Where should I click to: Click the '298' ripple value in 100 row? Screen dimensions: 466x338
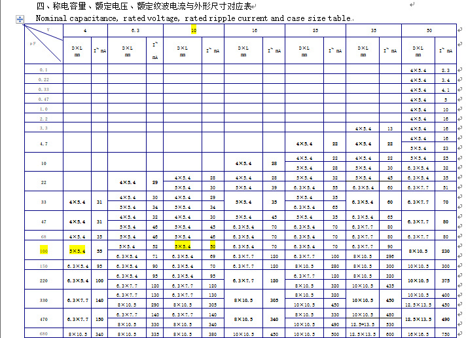tap(390, 256)
